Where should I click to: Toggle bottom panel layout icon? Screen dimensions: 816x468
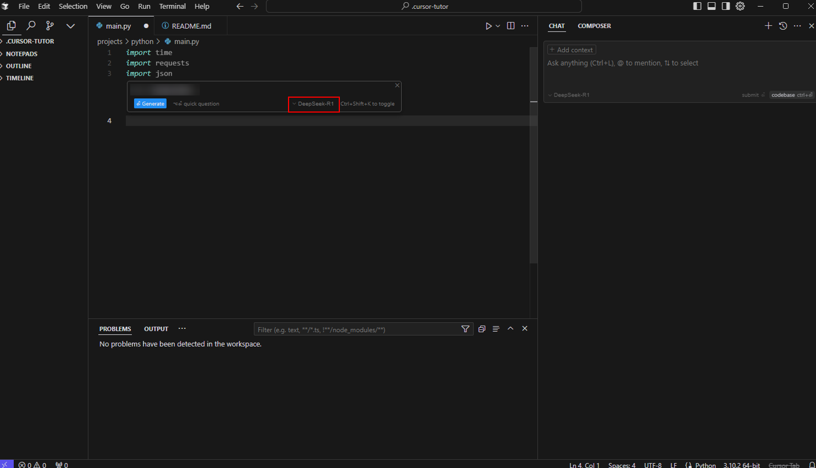[712, 6]
